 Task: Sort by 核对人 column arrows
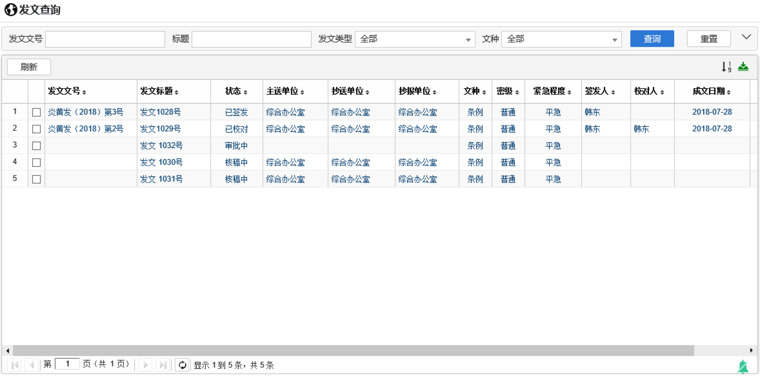(x=662, y=92)
